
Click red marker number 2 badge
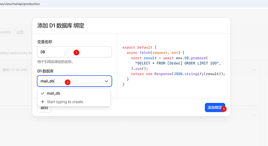(x=68, y=82)
